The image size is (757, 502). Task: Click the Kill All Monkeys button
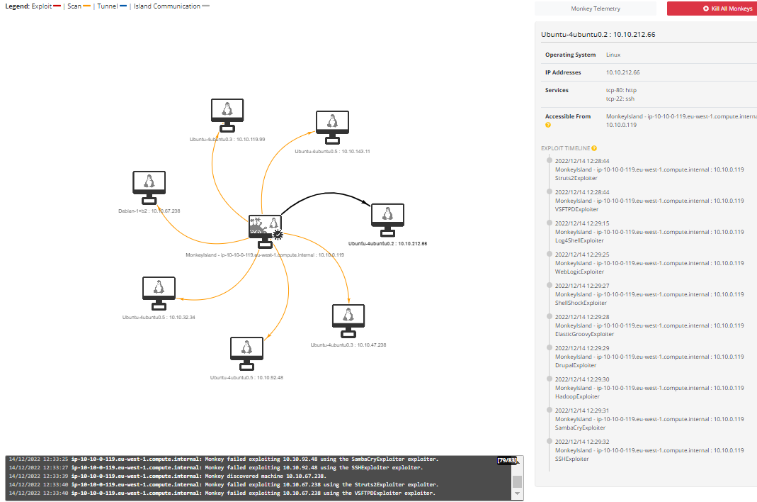[712, 9]
